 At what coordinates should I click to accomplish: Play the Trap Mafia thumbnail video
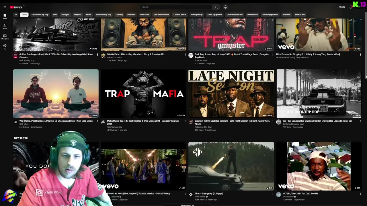point(143,94)
